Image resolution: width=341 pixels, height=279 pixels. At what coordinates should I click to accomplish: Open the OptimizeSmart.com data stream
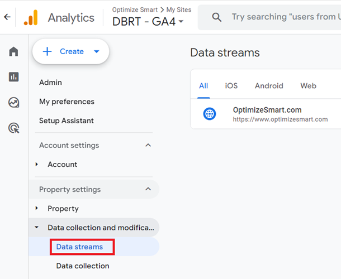click(x=266, y=114)
